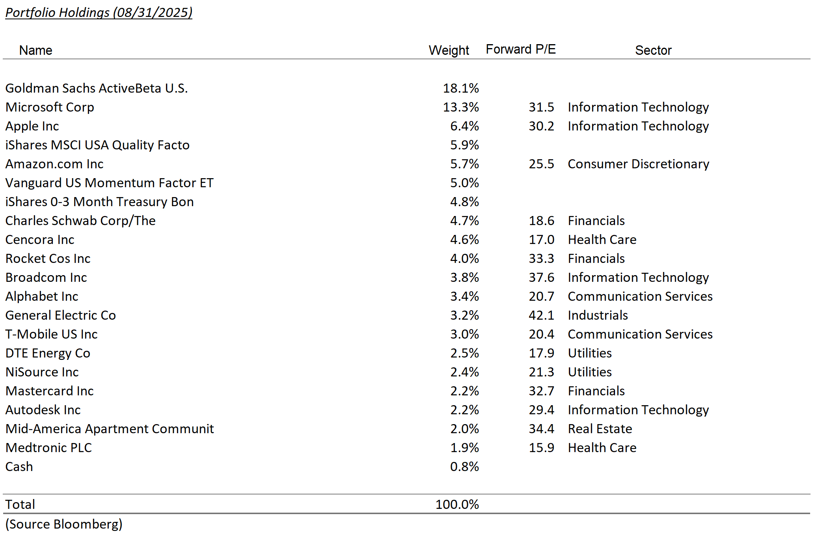Click the Source Bloomberg footnote text

tap(64, 524)
